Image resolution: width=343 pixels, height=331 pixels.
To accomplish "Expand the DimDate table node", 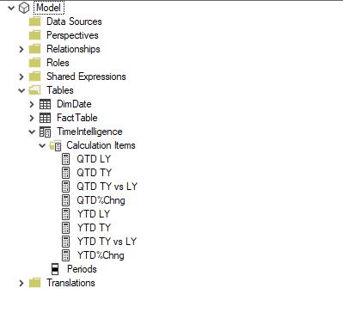I will click(x=32, y=104).
